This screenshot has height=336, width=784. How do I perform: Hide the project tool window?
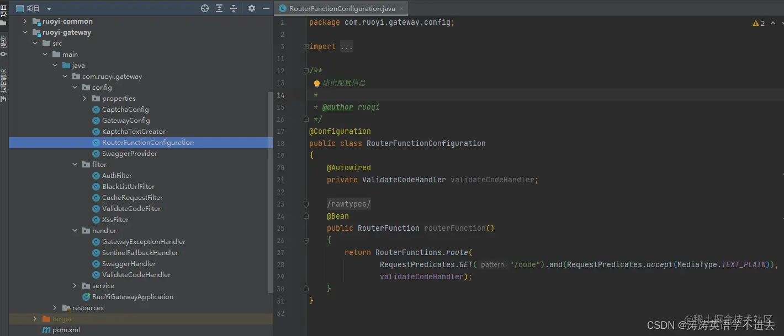(x=266, y=8)
